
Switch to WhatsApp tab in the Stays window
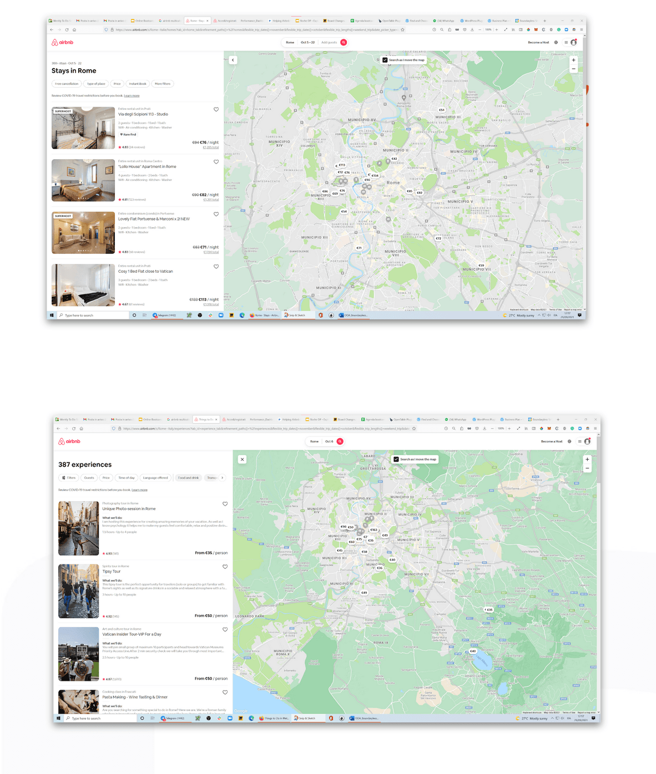[443, 21]
